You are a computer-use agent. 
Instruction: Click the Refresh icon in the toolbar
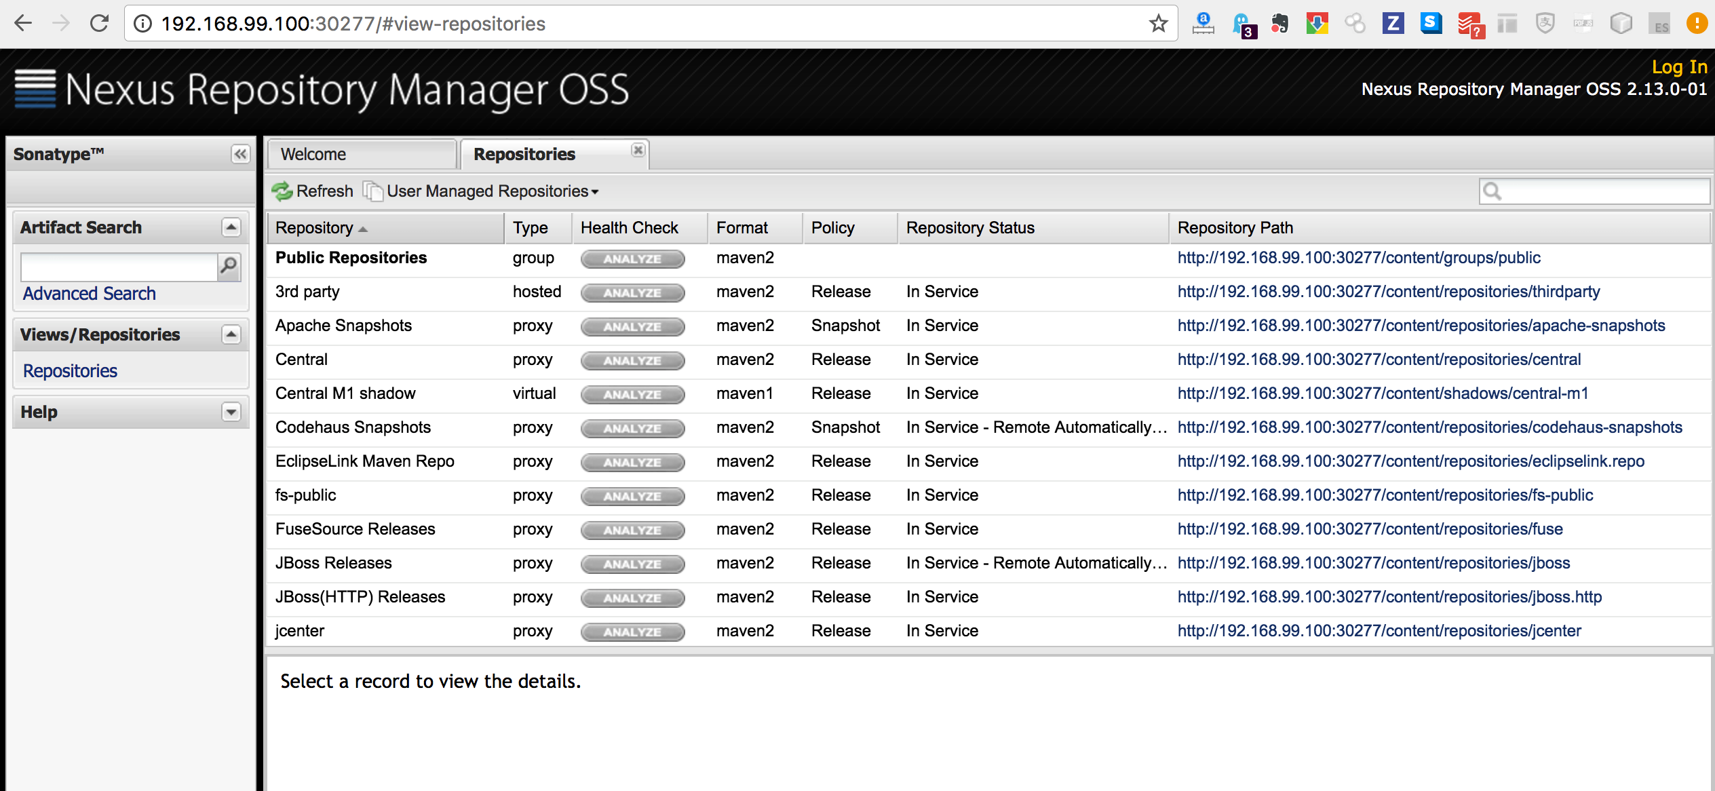[282, 191]
